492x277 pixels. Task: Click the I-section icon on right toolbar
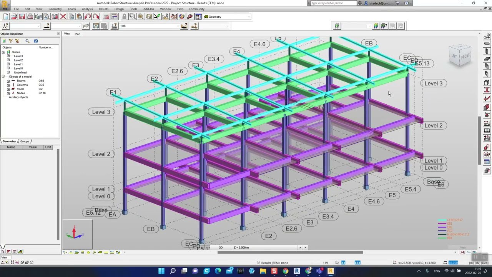pos(487,90)
